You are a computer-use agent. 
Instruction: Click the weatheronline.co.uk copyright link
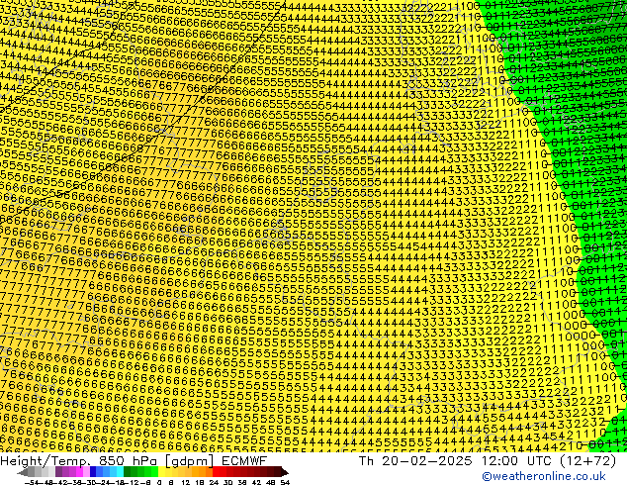click(x=544, y=476)
